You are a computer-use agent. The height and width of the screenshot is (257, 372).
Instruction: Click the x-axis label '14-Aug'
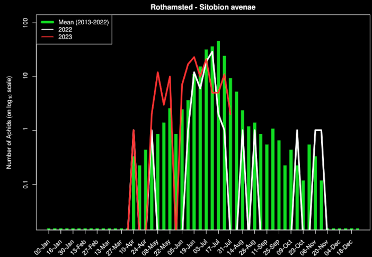coord(236,247)
